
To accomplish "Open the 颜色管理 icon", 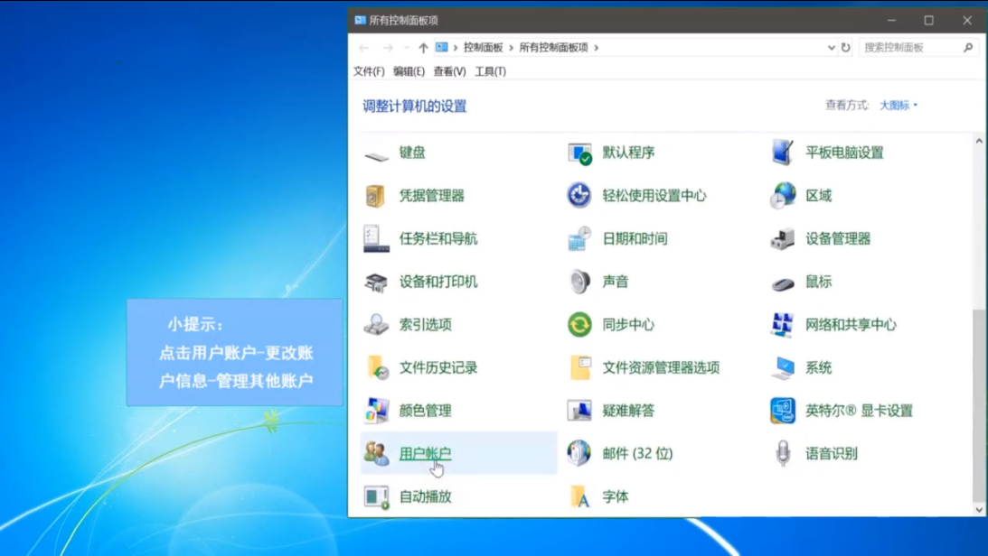I will coord(376,411).
